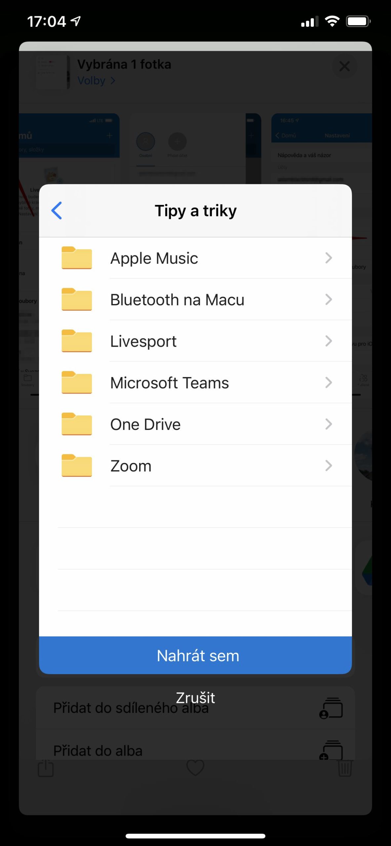The image size is (391, 846).
Task: Tap the Wi-Fi status icon
Action: point(332,21)
